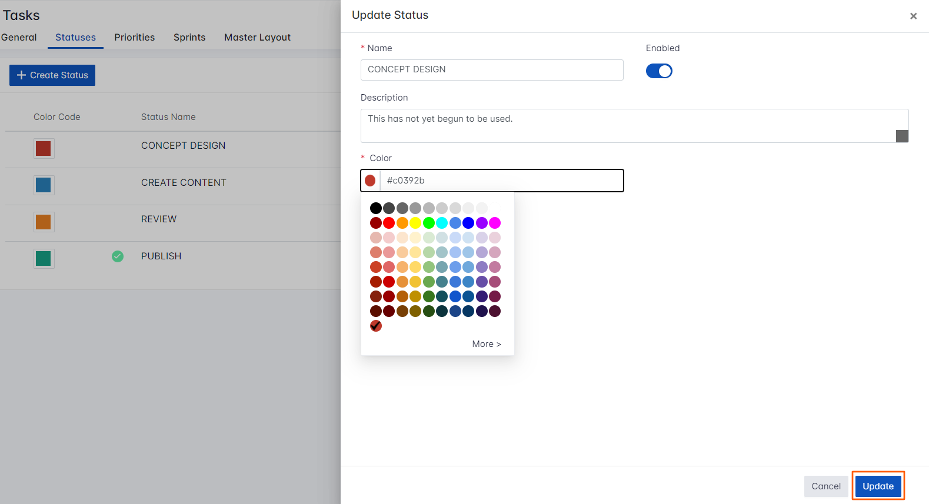Click the Cancel button
This screenshot has height=504, width=929.
click(x=826, y=486)
